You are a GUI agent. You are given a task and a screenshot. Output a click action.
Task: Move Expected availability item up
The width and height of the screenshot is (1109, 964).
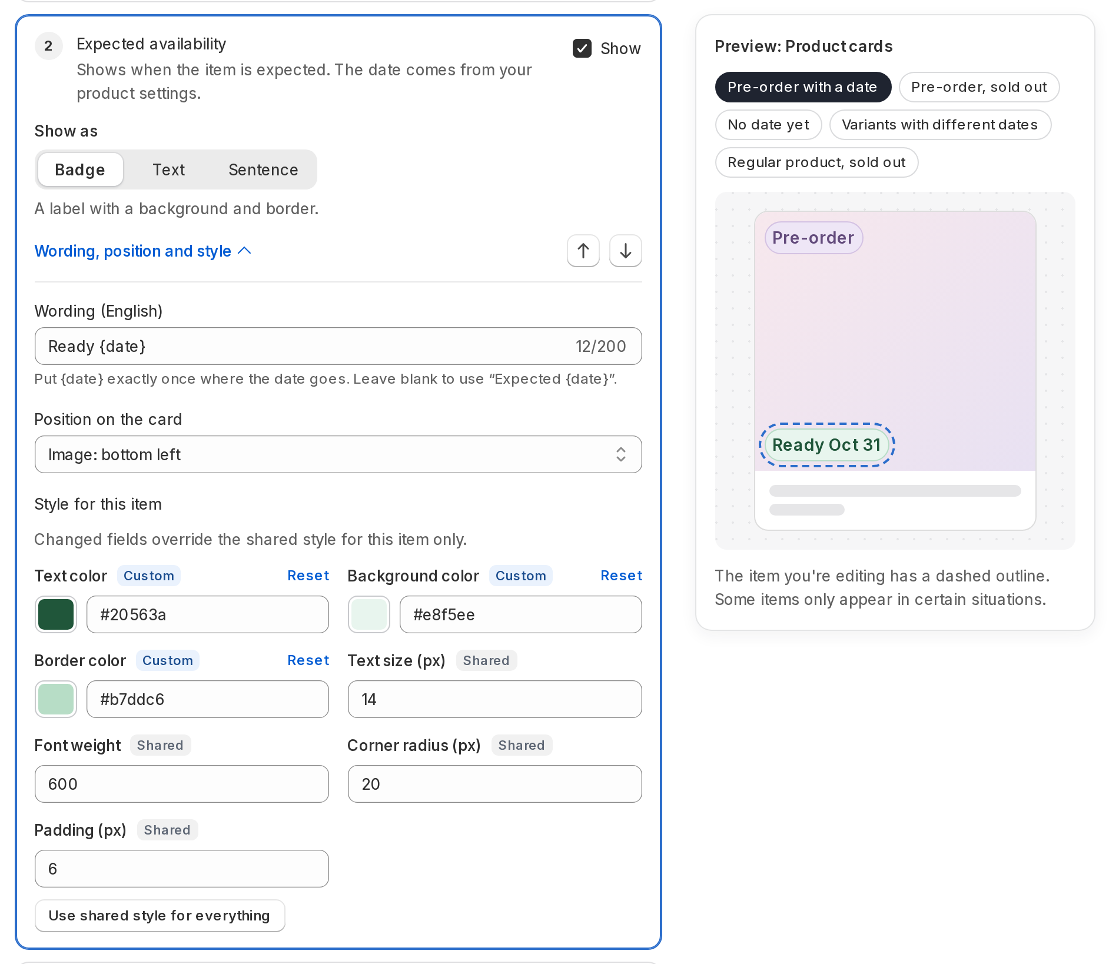[x=583, y=251]
